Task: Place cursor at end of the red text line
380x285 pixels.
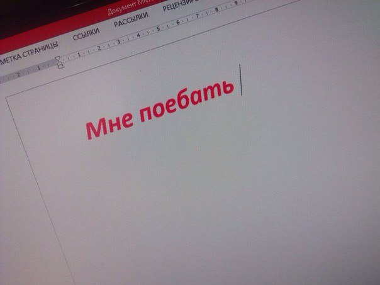Action: [241, 80]
